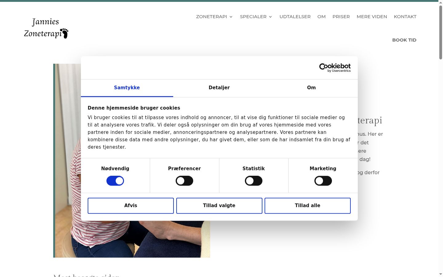Image resolution: width=443 pixels, height=277 pixels.
Task: Go to the Kontakt page
Action: coord(405,17)
